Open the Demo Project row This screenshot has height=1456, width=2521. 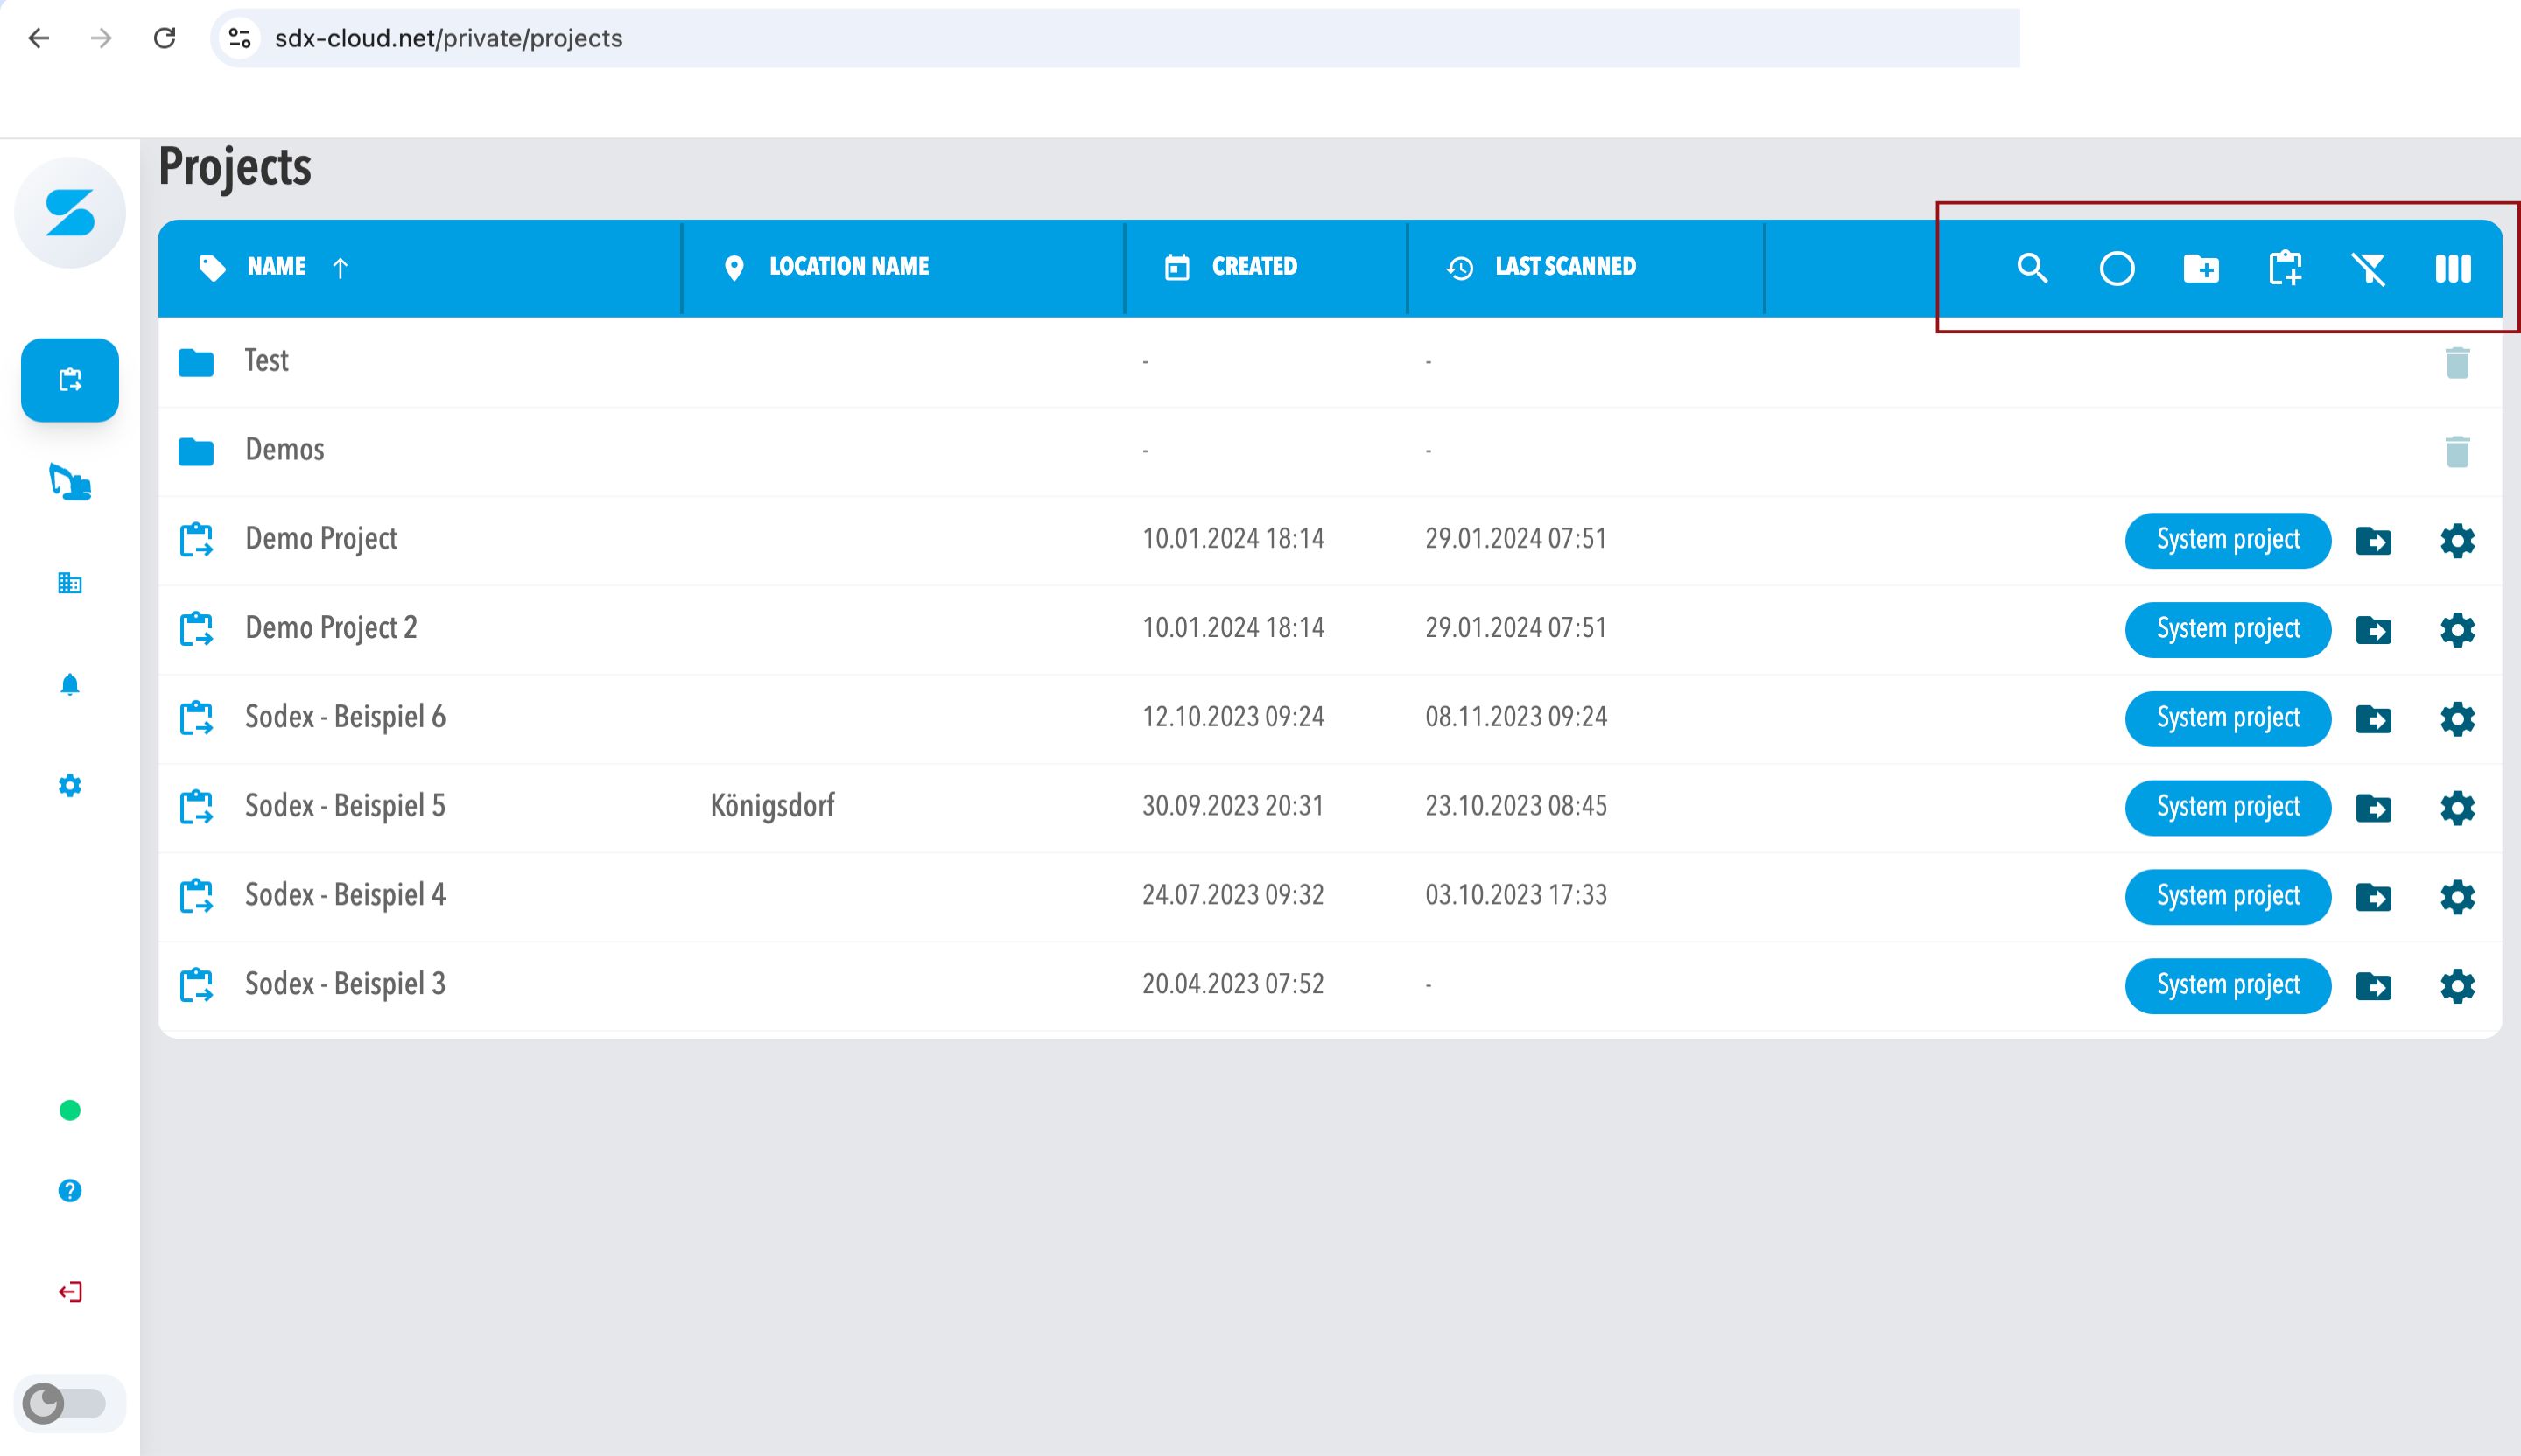(1330, 540)
